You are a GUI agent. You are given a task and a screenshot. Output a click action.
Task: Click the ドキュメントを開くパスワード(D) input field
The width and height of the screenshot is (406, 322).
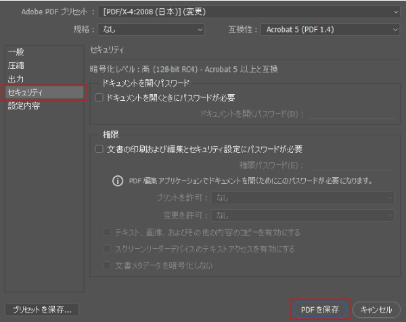click(352, 114)
